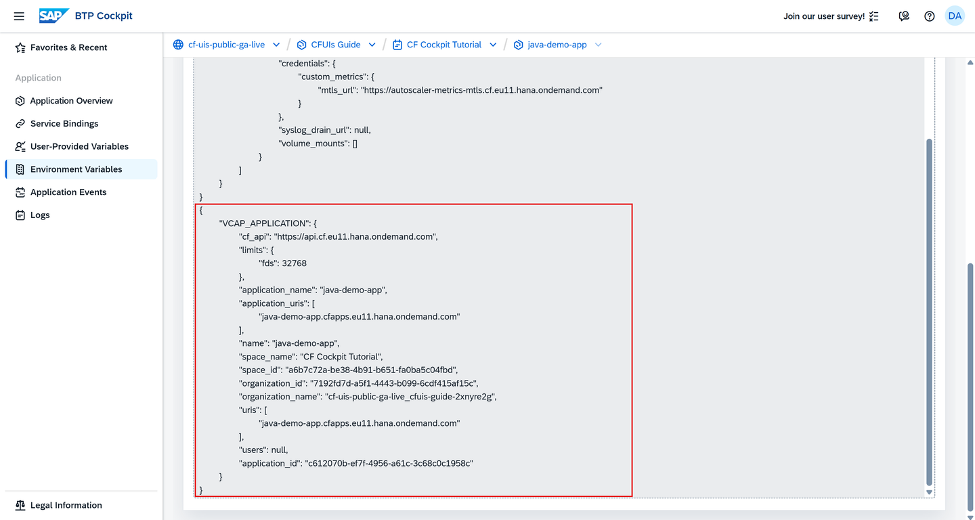
Task: Expand the java-demo-app breadcrumb dropdown
Action: [598, 45]
